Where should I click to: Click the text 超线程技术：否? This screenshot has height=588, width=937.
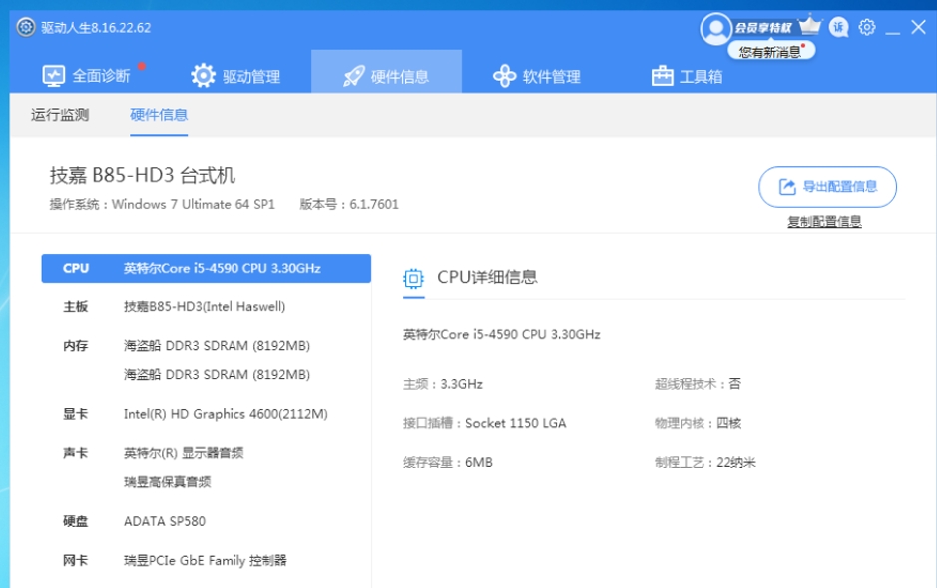click(x=698, y=384)
